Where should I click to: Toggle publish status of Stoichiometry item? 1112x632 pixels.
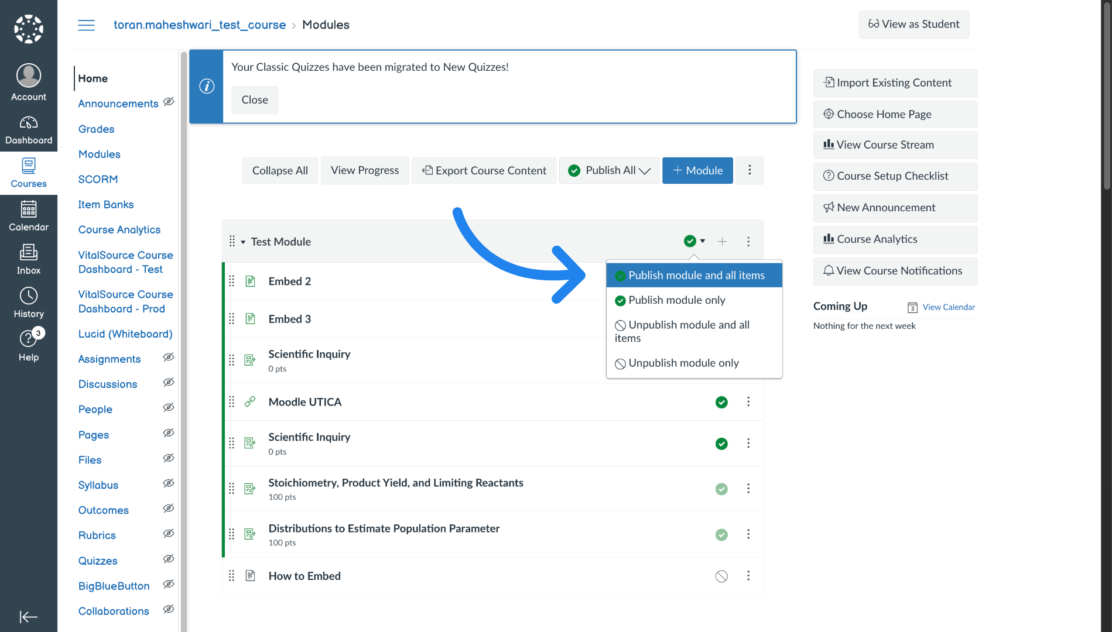tap(721, 489)
